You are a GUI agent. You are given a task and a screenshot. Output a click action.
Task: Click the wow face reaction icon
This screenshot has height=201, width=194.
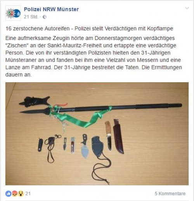(21, 194)
